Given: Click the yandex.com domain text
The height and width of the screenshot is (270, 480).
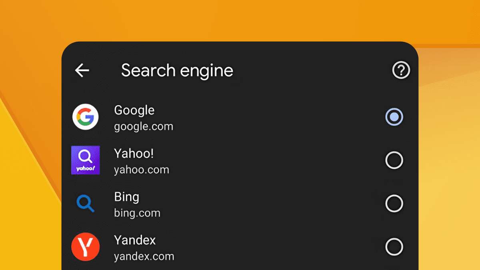Looking at the screenshot, I should click(144, 256).
